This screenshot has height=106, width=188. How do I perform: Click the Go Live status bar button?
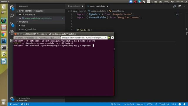pos(116,104)
